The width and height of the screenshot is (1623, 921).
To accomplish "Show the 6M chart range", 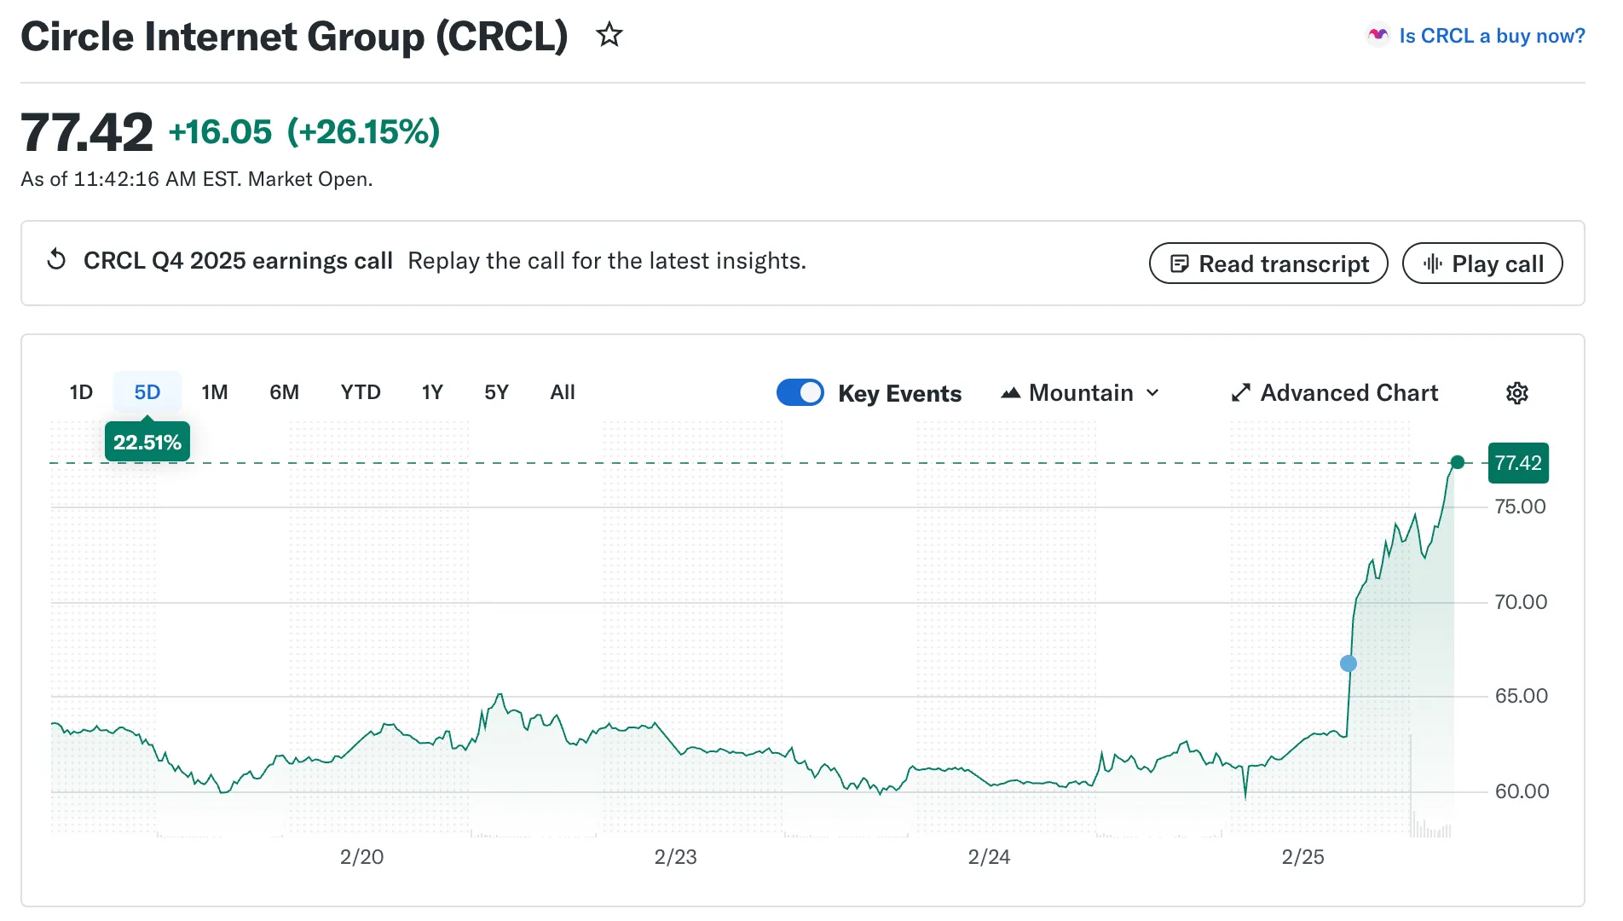I will [284, 392].
